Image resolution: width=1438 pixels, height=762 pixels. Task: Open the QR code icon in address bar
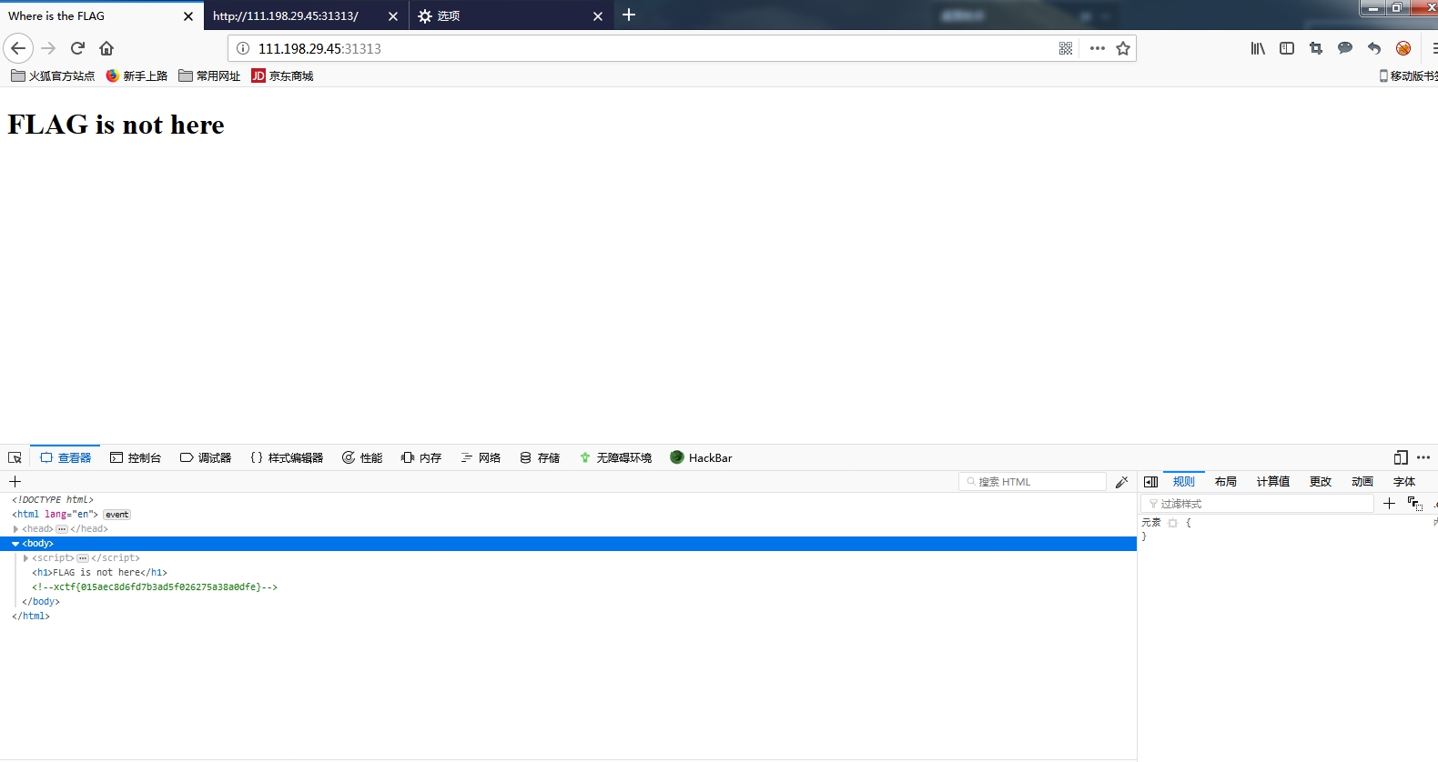coord(1066,48)
